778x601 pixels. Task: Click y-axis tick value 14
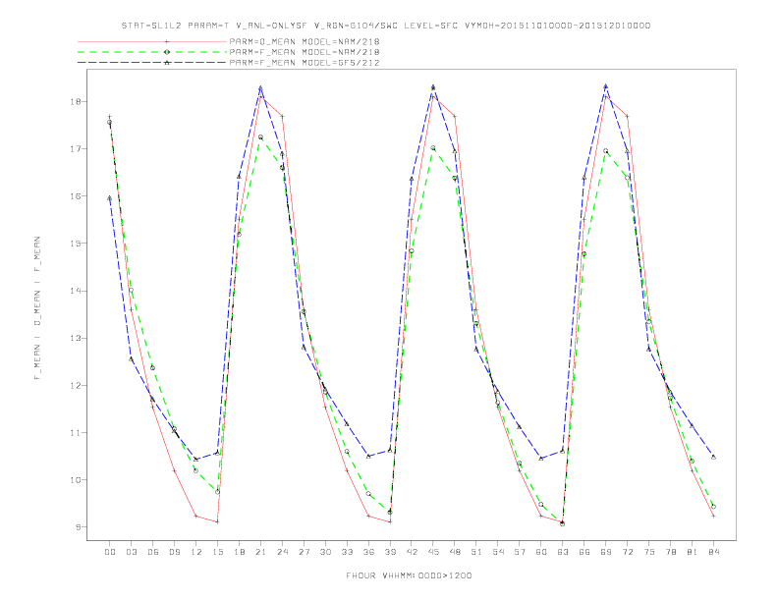pyautogui.click(x=78, y=291)
